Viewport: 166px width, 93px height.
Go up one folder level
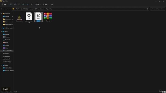pyautogui.click(x=10, y=9)
